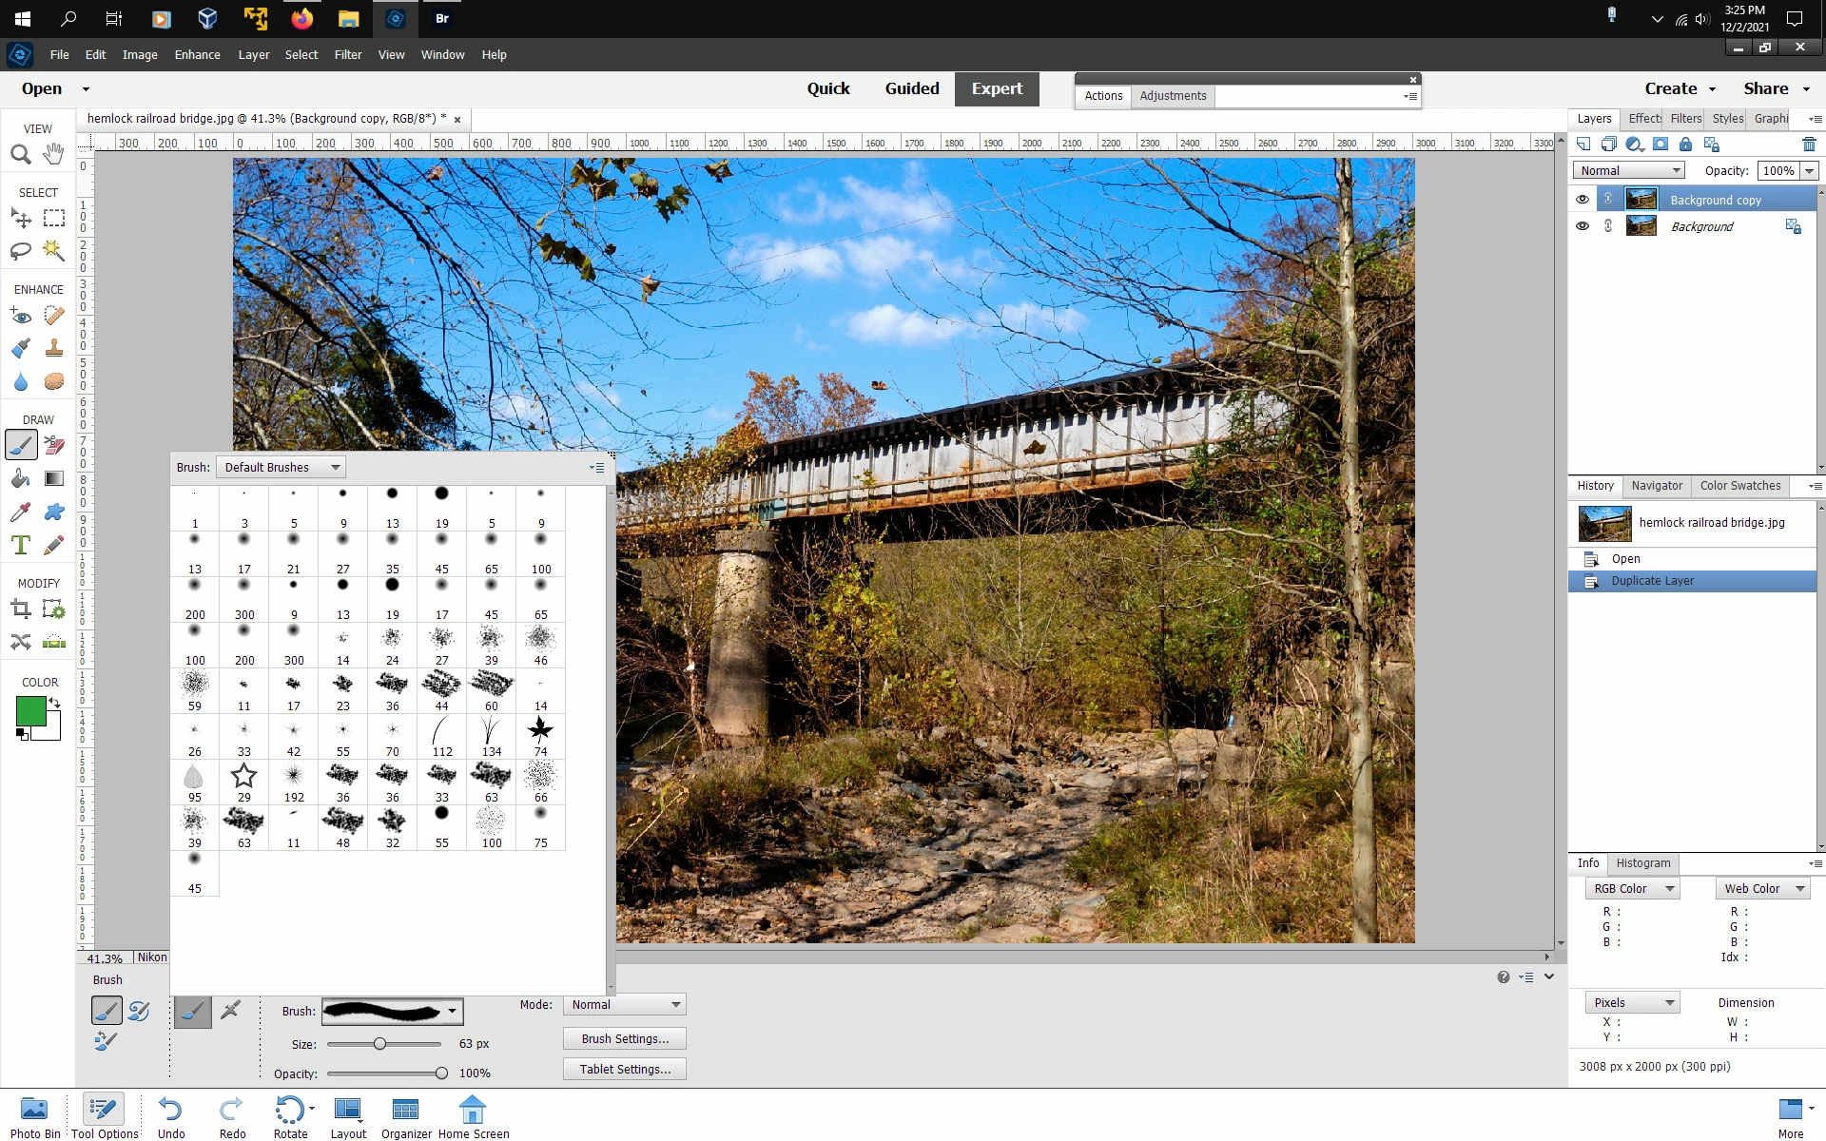Viewport: 1826px width, 1141px height.
Task: Open the brush Mode dropdown
Action: pos(626,1005)
